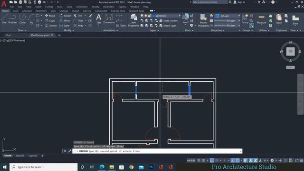
Task: Click the ViewCube TOP face
Action: click(290, 51)
